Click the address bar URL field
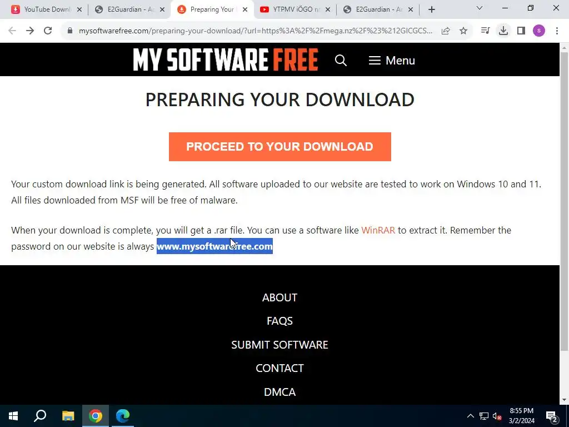 (256, 31)
